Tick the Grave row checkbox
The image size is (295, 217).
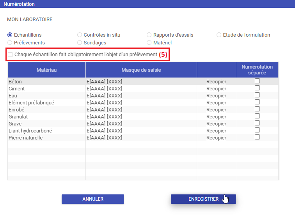(257, 123)
